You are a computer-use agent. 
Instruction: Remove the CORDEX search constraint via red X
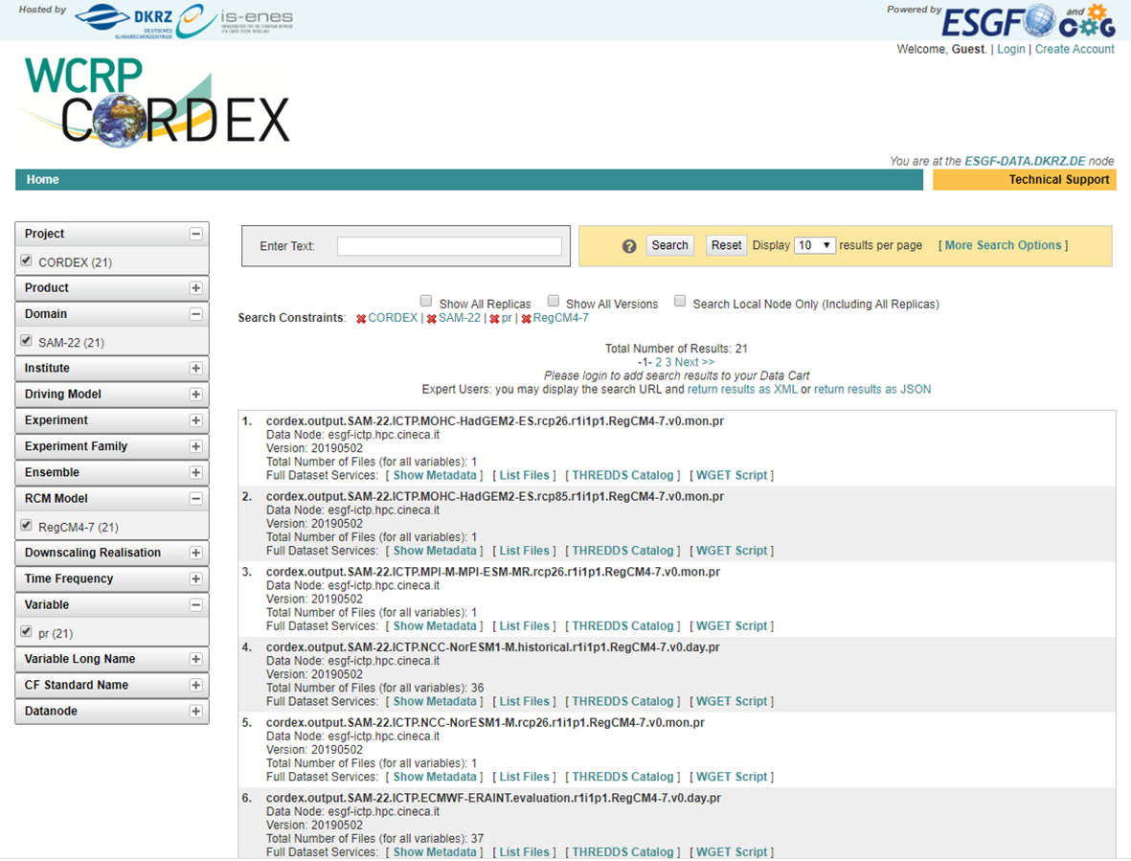point(361,319)
